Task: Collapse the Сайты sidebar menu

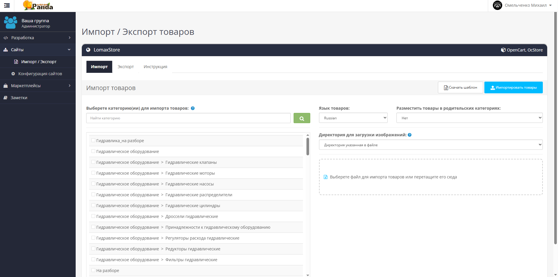Action: pos(38,50)
